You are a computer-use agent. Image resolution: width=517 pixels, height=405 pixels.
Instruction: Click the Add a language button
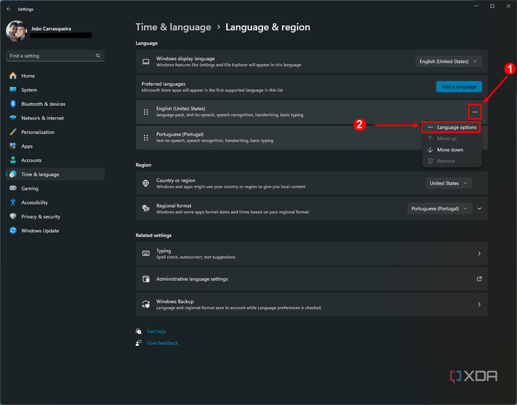459,86
